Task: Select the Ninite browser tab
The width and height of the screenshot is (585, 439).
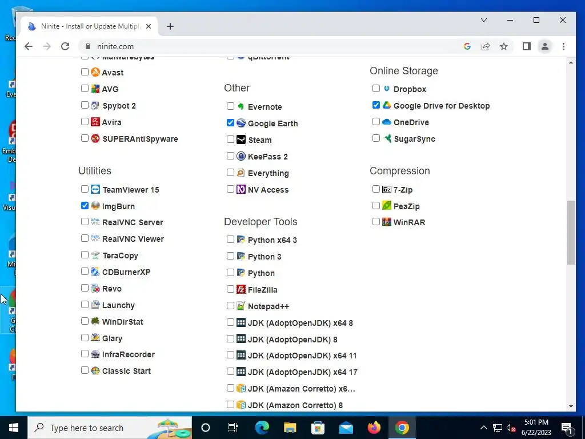Action: (90, 26)
